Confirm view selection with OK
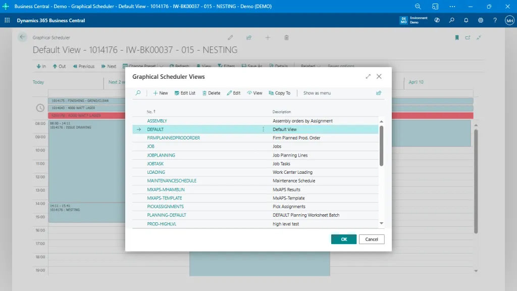This screenshot has width=517, height=291. [343, 239]
